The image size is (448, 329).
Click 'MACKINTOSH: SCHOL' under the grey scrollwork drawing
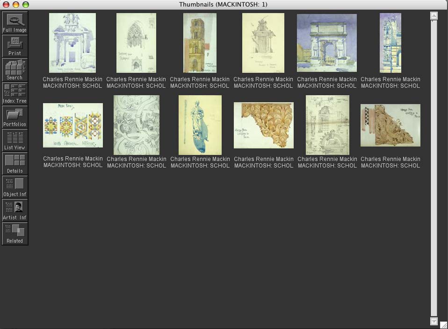tap(137, 166)
